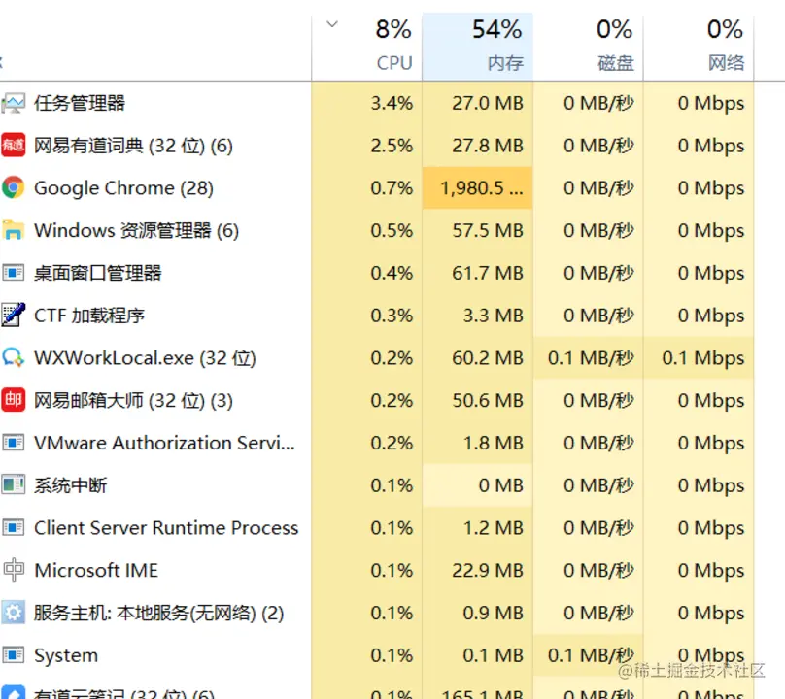Image resolution: width=785 pixels, height=699 pixels.
Task: Select the System process name
Action: tap(66, 656)
